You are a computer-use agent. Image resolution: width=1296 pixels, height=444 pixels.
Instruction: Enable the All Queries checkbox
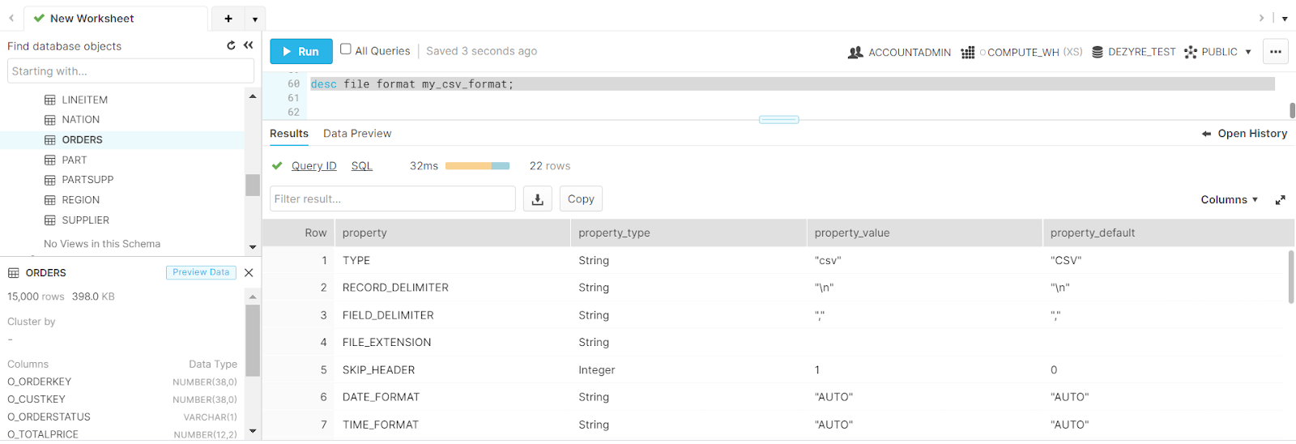click(x=346, y=49)
